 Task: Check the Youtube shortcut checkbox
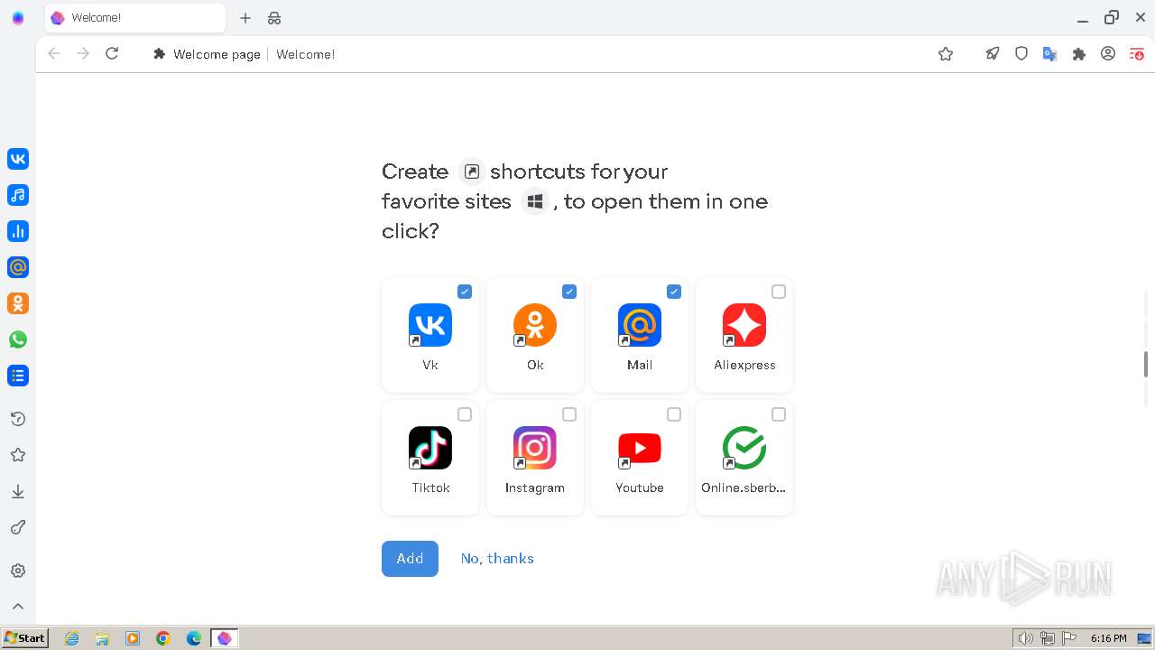click(674, 414)
